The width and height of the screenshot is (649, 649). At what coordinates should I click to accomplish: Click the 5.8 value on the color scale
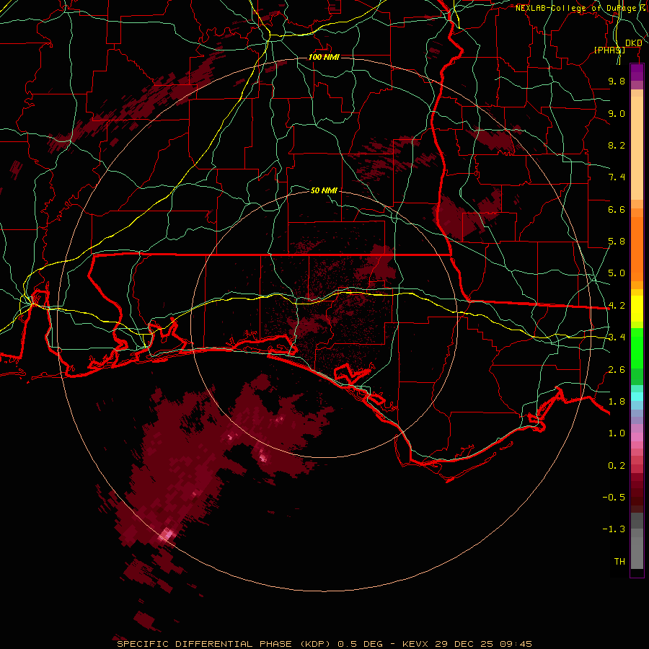point(617,242)
